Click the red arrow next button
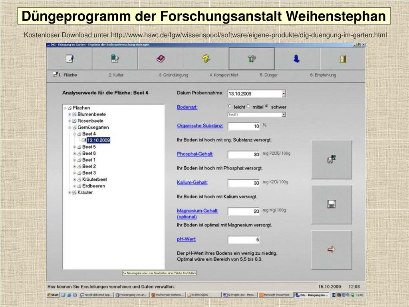Viewport: 409px width, 307px height. (x=332, y=249)
